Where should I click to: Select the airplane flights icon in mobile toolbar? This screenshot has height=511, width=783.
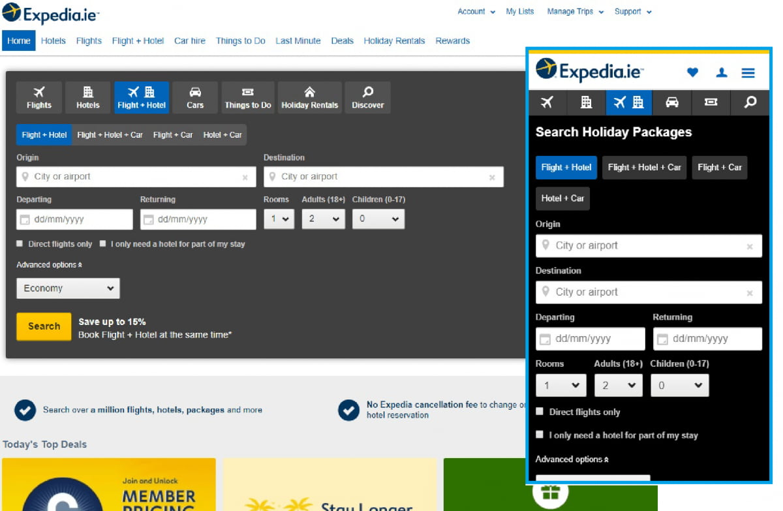click(x=547, y=102)
